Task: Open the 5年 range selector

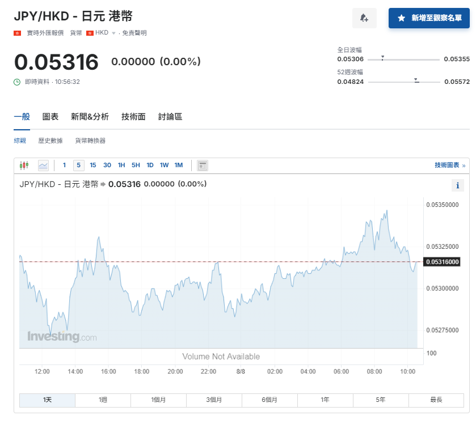Action: (381, 400)
